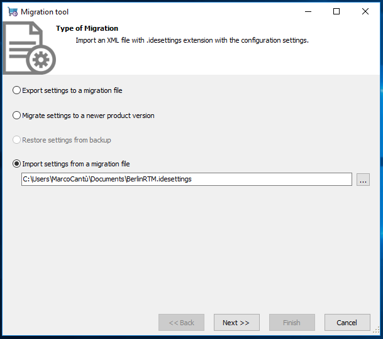Click the Type of Migration heading

tap(87, 28)
